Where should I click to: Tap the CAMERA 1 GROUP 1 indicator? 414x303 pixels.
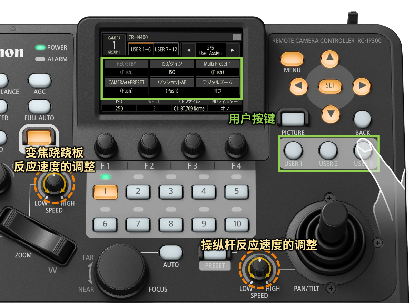114,45
